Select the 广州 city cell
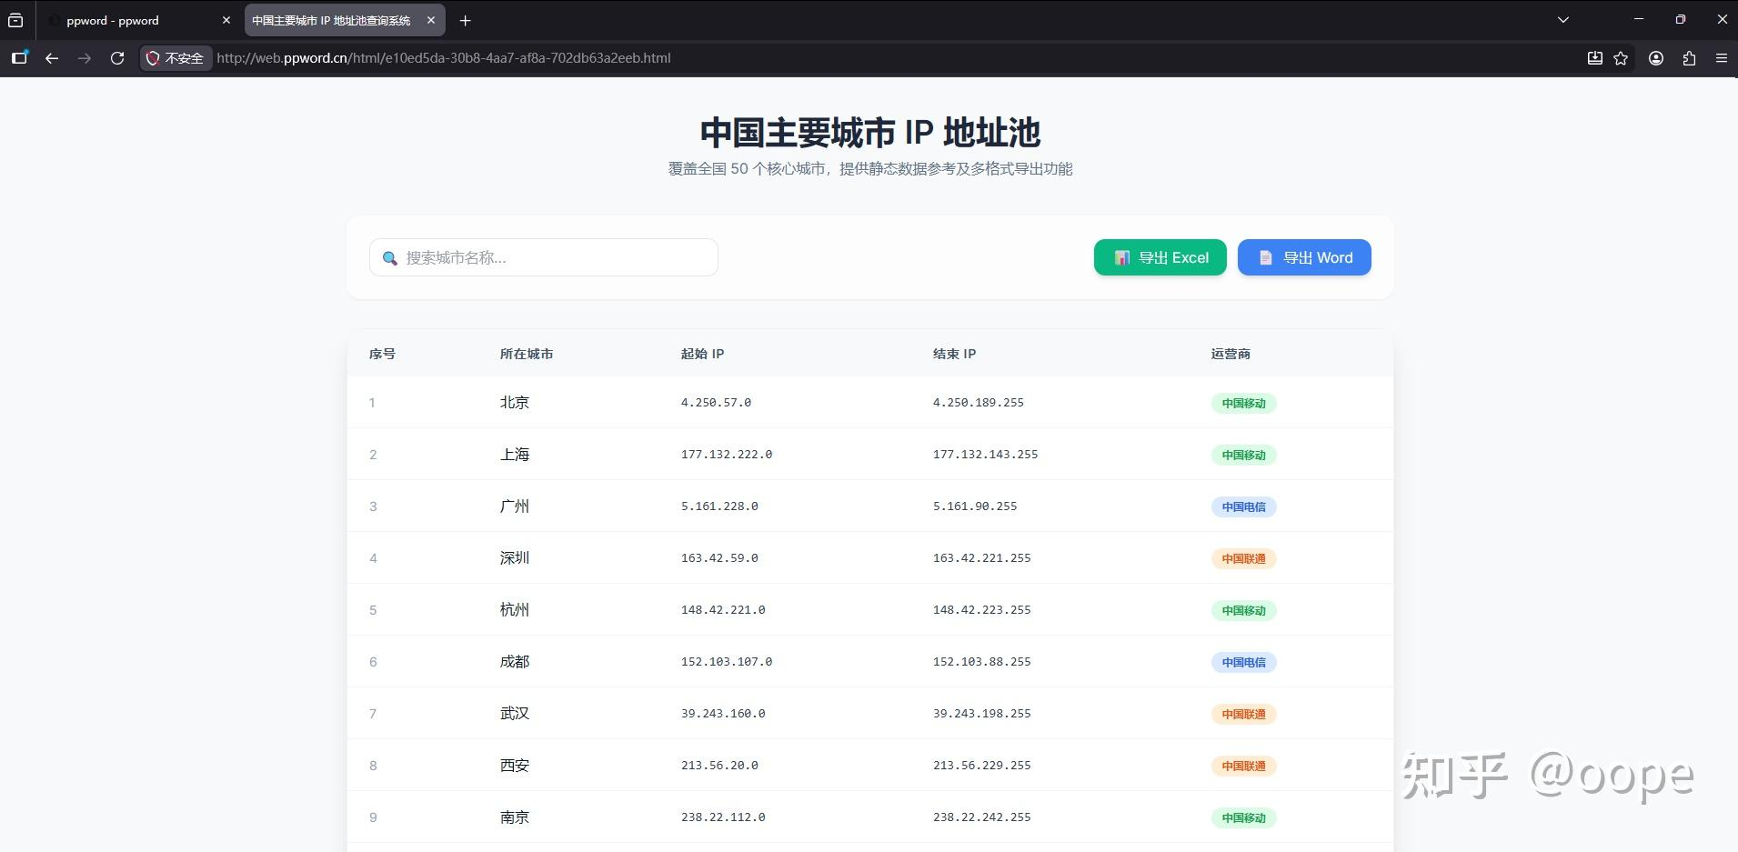This screenshot has height=852, width=1738. [x=515, y=506]
